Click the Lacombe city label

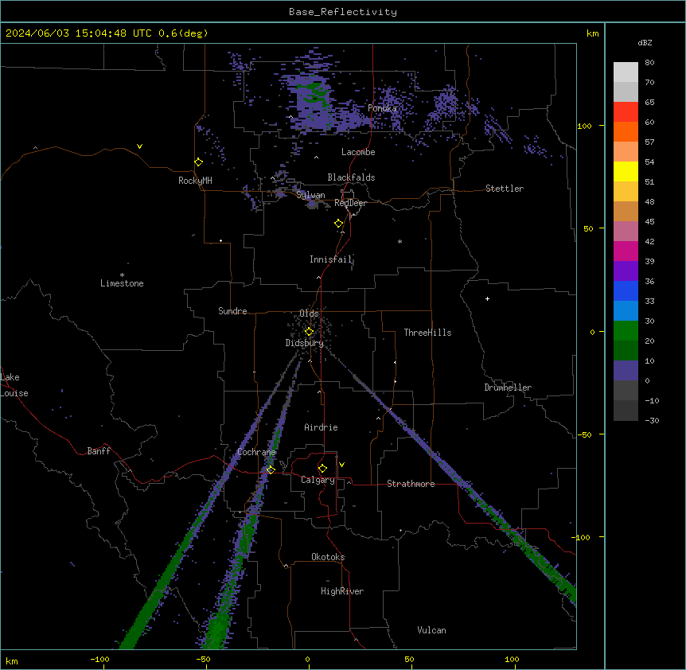pos(358,152)
